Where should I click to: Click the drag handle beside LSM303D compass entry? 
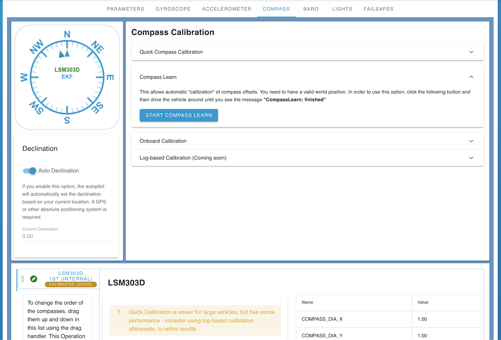click(x=23, y=279)
